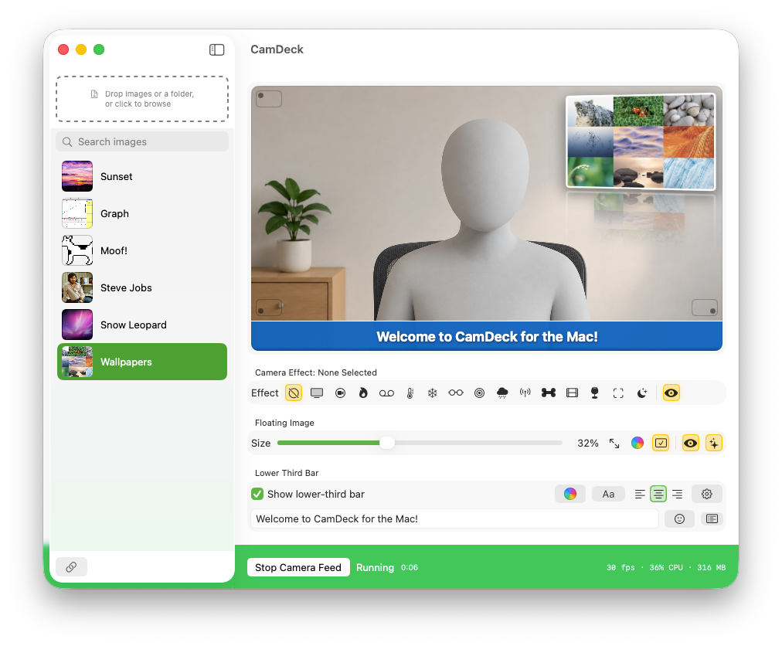This screenshot has width=782, height=646.
Task: Click bottom-left position corner in preview
Action: (269, 308)
